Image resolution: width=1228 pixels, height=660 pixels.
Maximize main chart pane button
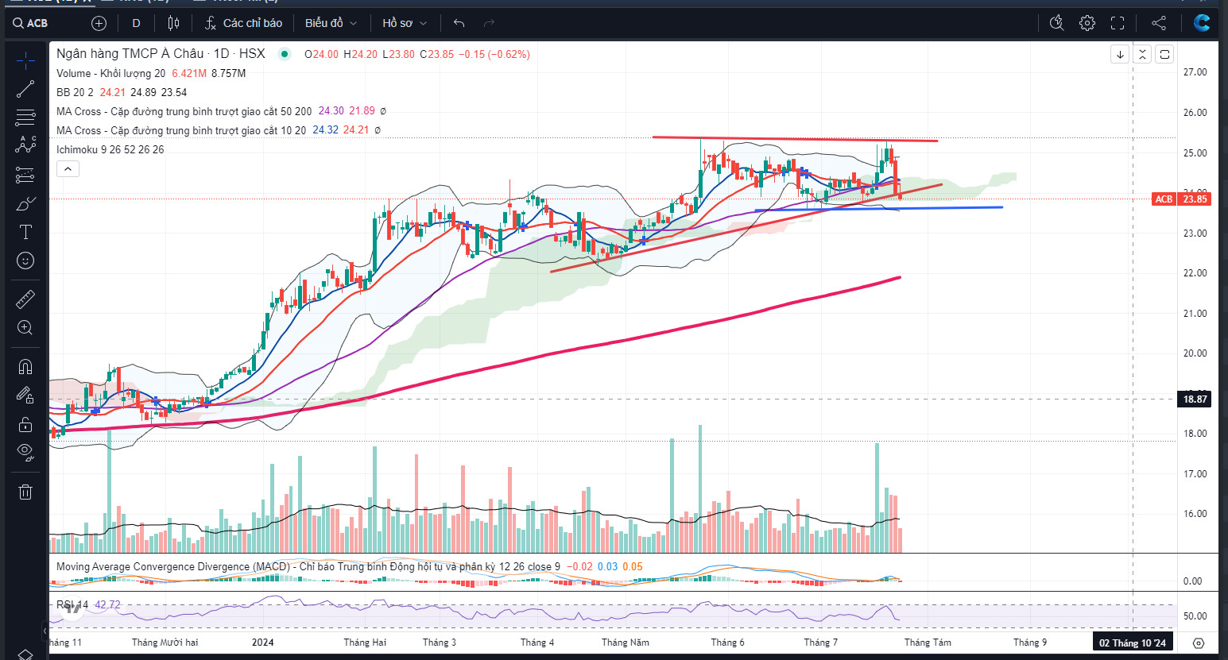click(x=1164, y=54)
